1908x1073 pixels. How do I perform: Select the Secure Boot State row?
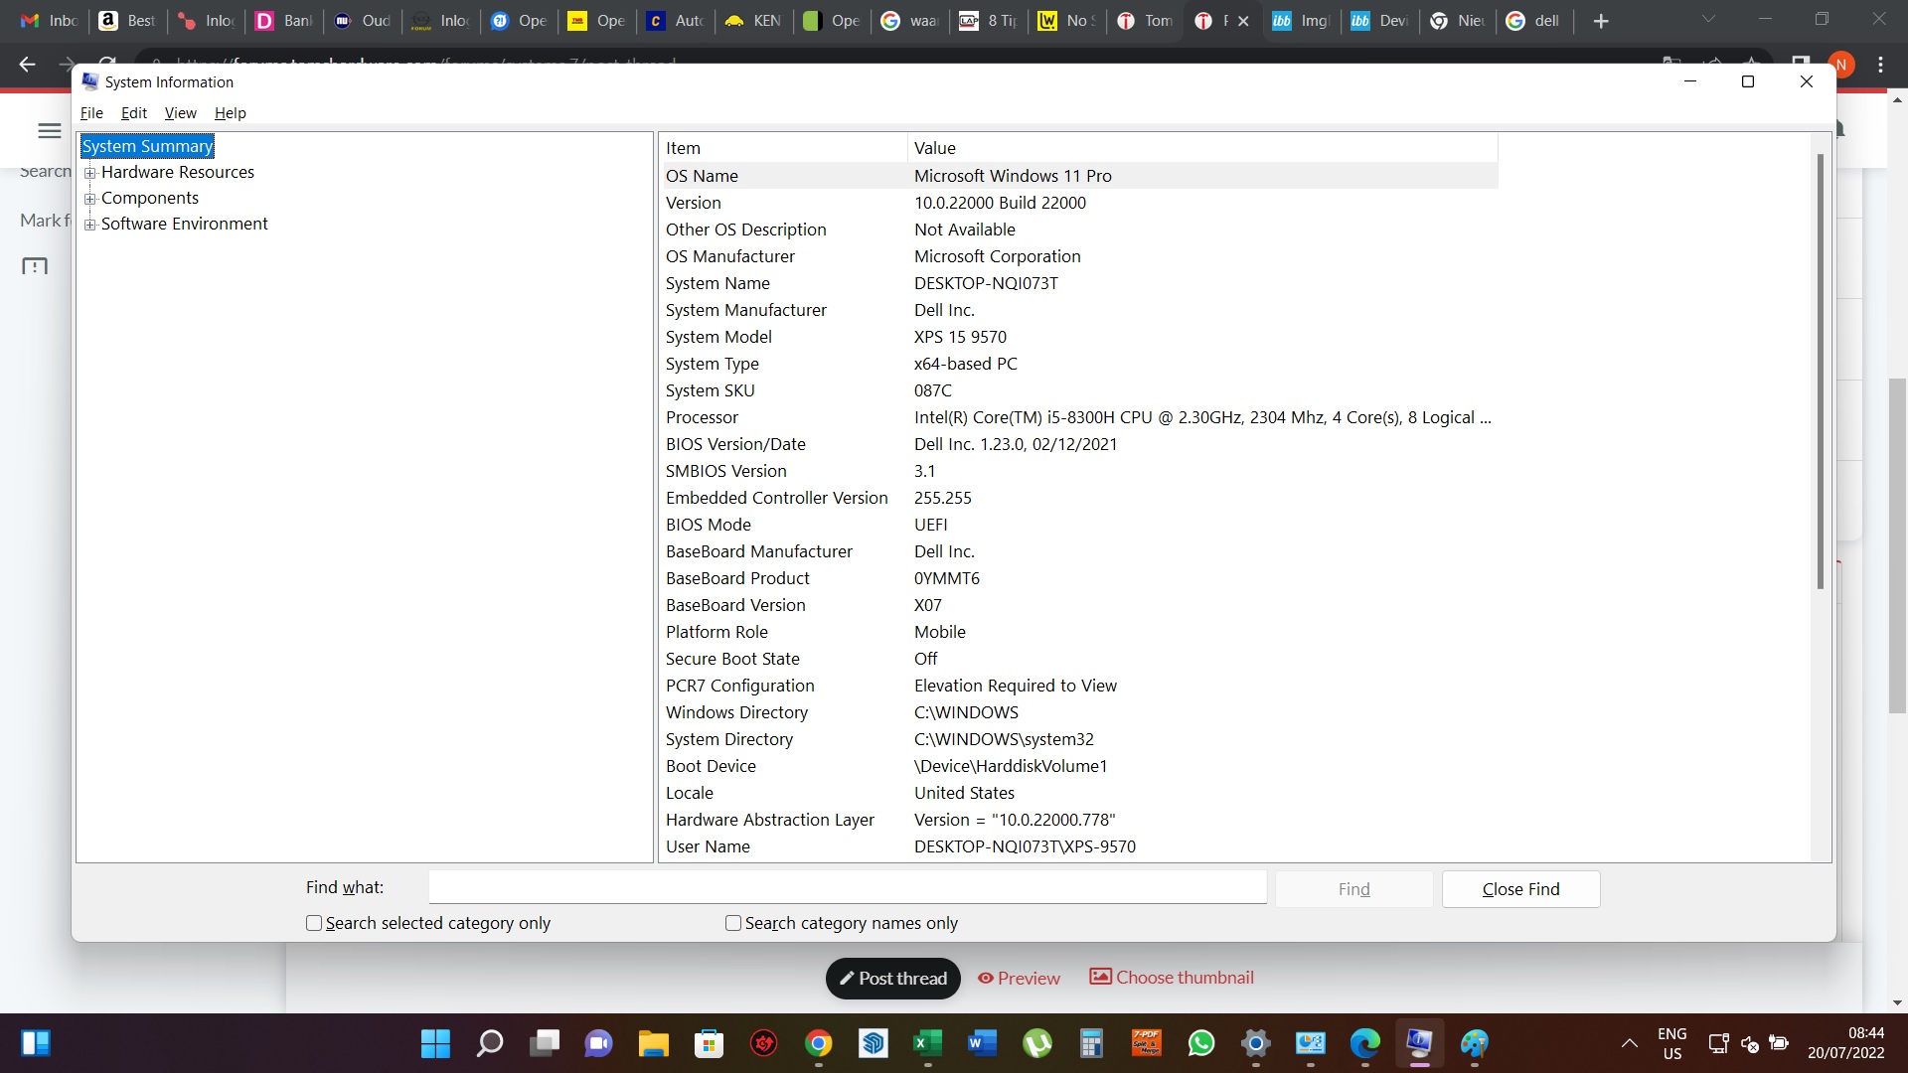(x=1080, y=659)
